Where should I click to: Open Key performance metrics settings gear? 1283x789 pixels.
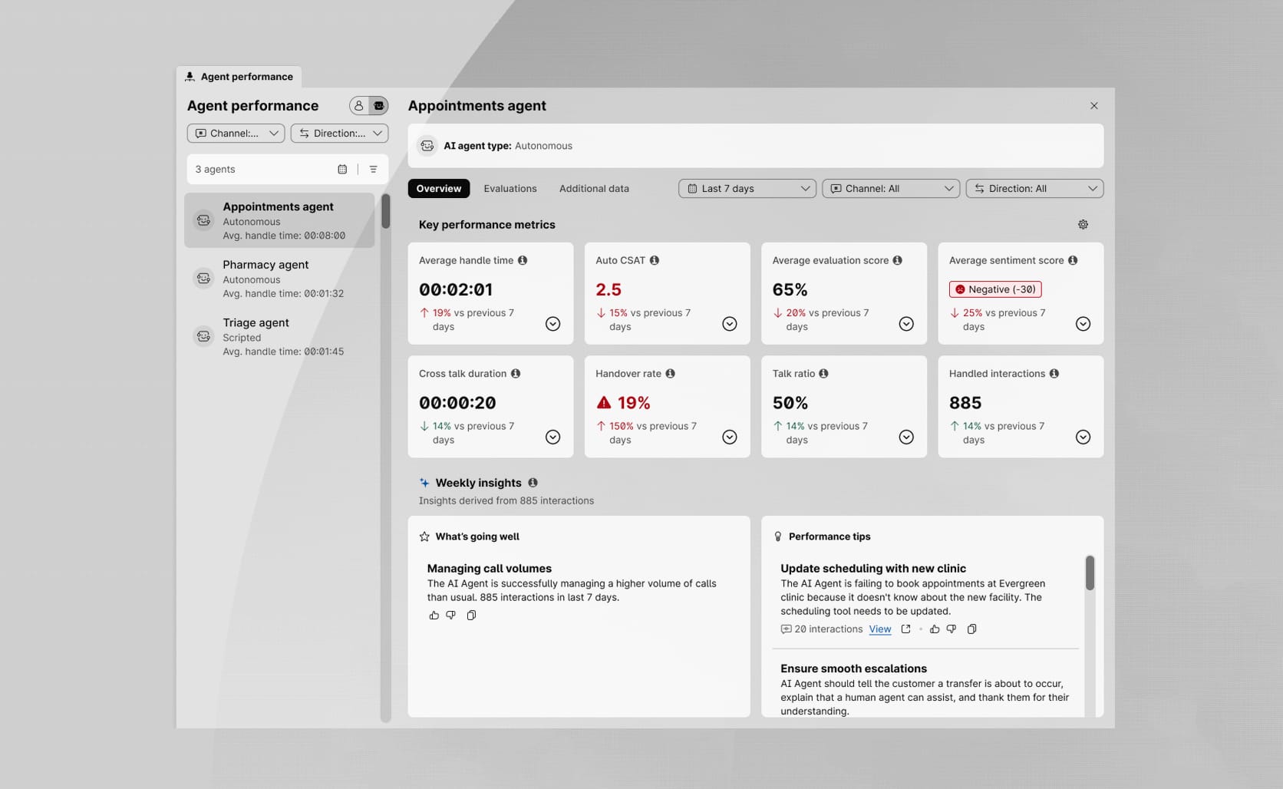coord(1083,224)
